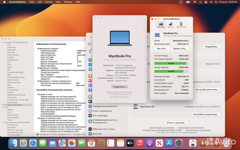Open Настройки хранилища... button
Viewport: 240px width, 150px height.
point(206,114)
